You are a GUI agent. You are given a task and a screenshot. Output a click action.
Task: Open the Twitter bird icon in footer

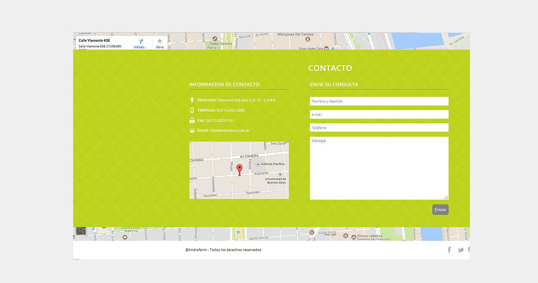tap(461, 250)
